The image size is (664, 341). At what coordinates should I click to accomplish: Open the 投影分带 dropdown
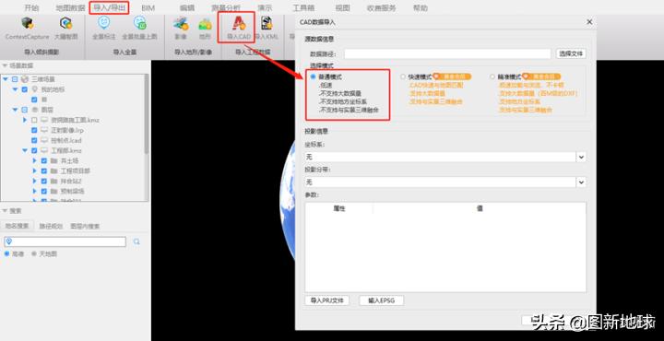[x=581, y=182]
